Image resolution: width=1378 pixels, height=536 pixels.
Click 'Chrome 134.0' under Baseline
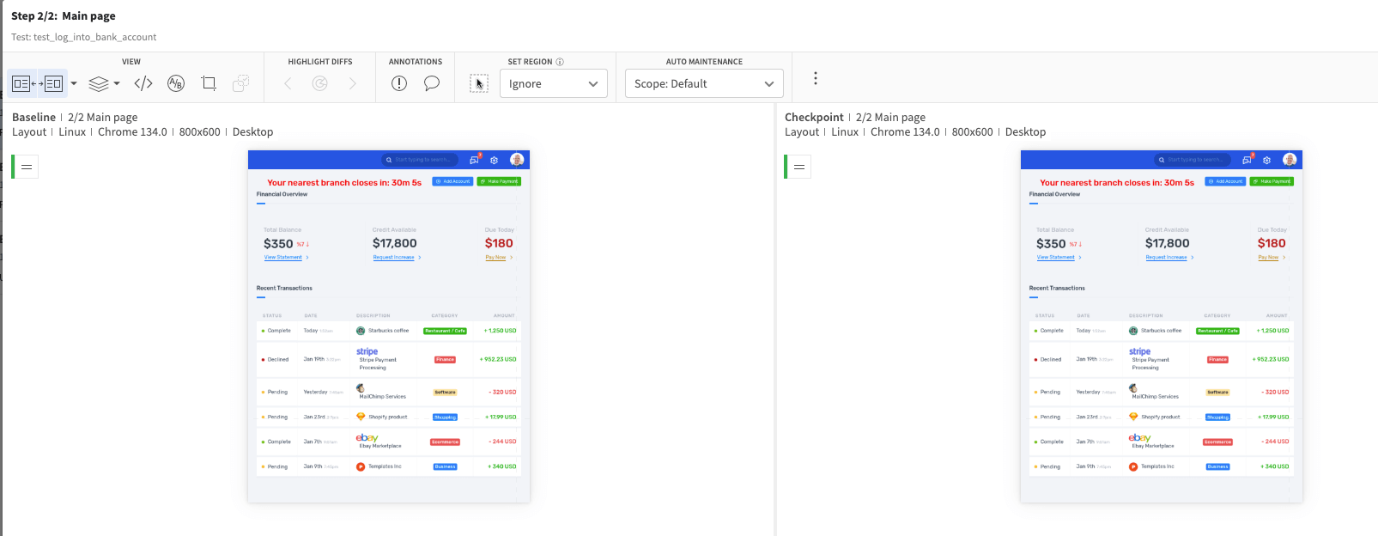pyautogui.click(x=132, y=131)
